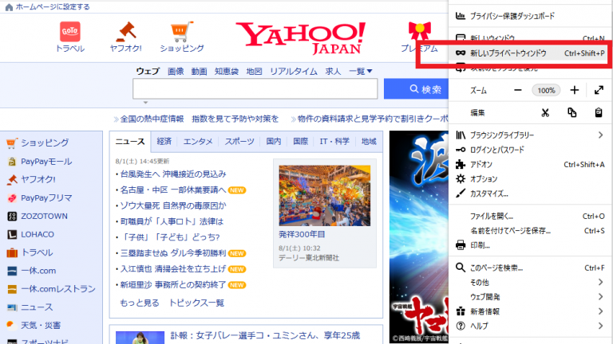The image size is (613, 344).
Task: Zoom in with the plus button
Action: pos(575,91)
